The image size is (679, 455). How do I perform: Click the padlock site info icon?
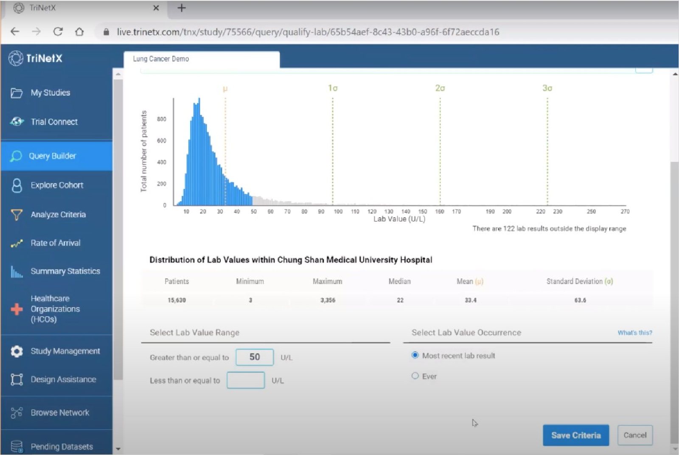(x=107, y=32)
